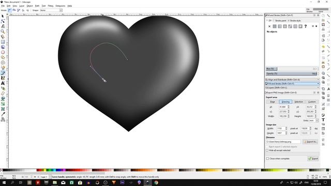Screen dimensions: 331x186
Task: Click Drawing export area button
Action: tap(285, 102)
